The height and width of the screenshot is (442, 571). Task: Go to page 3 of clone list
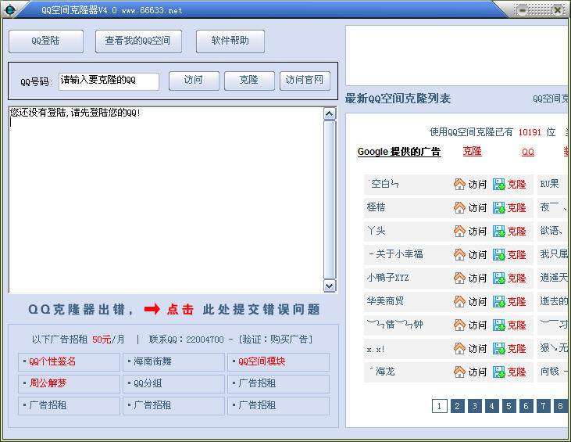(474, 406)
